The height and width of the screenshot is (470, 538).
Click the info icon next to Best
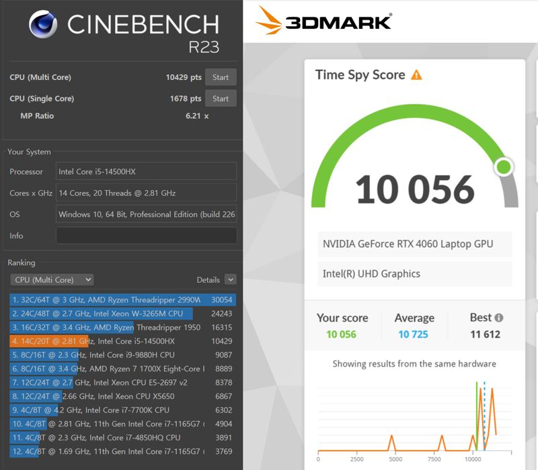pyautogui.click(x=498, y=318)
